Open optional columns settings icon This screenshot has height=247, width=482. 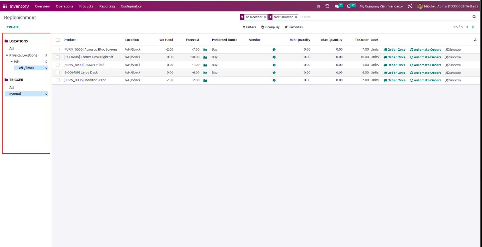pyautogui.click(x=475, y=40)
